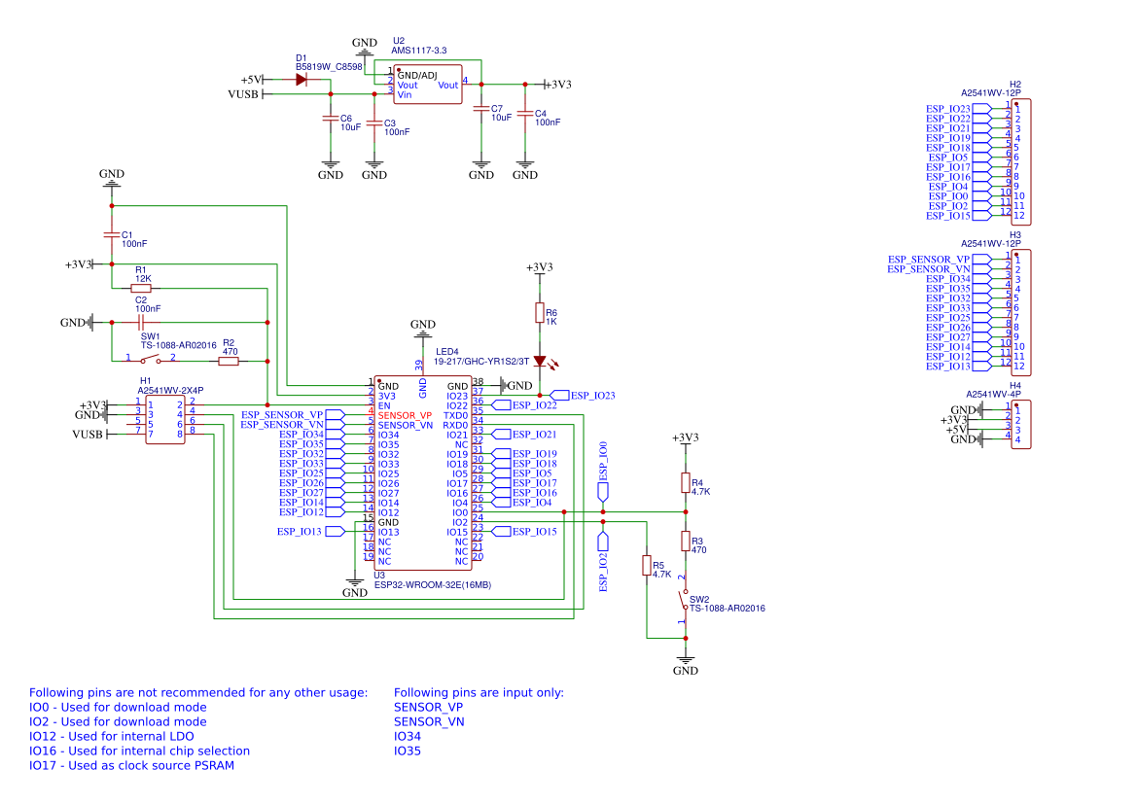Select the SW2 pushbutton switch symbol
Screen dimensions: 1137x804
coord(683,600)
